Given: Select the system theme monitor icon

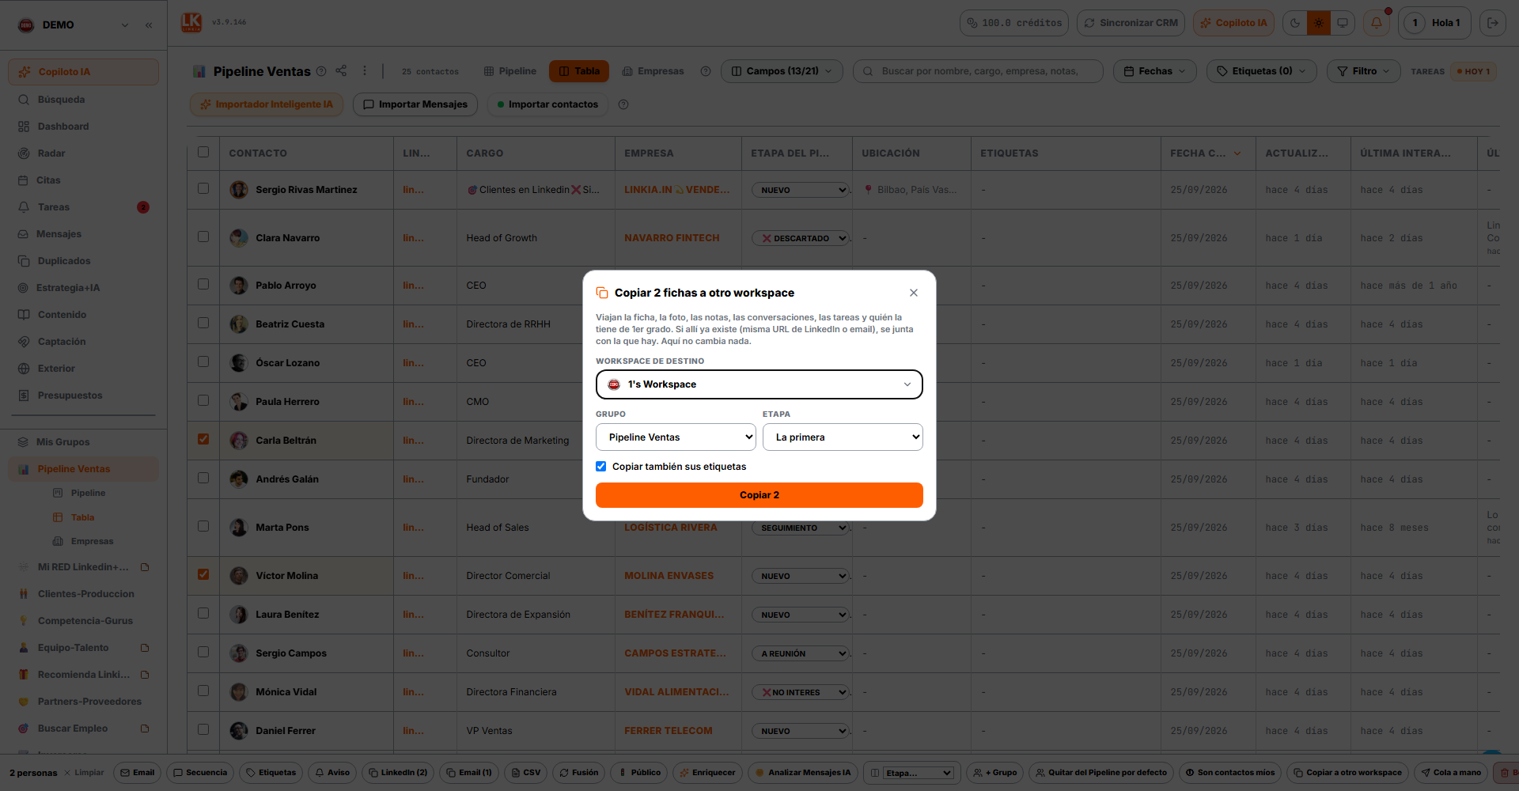Looking at the screenshot, I should [1343, 23].
